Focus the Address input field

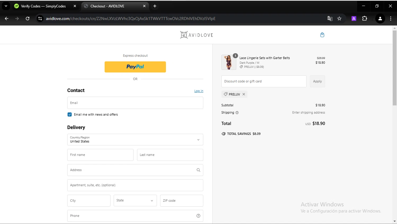coord(135,170)
